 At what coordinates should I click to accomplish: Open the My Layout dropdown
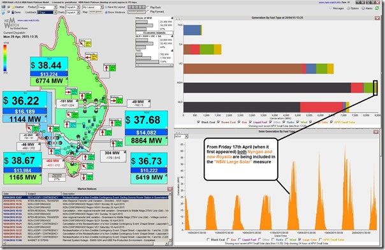93,7
